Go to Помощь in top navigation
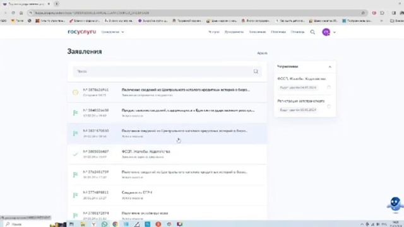This screenshot has height=227, width=404. pyautogui.click(x=297, y=32)
